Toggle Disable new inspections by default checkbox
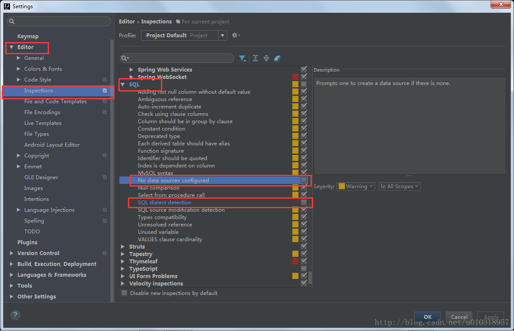 [124, 293]
